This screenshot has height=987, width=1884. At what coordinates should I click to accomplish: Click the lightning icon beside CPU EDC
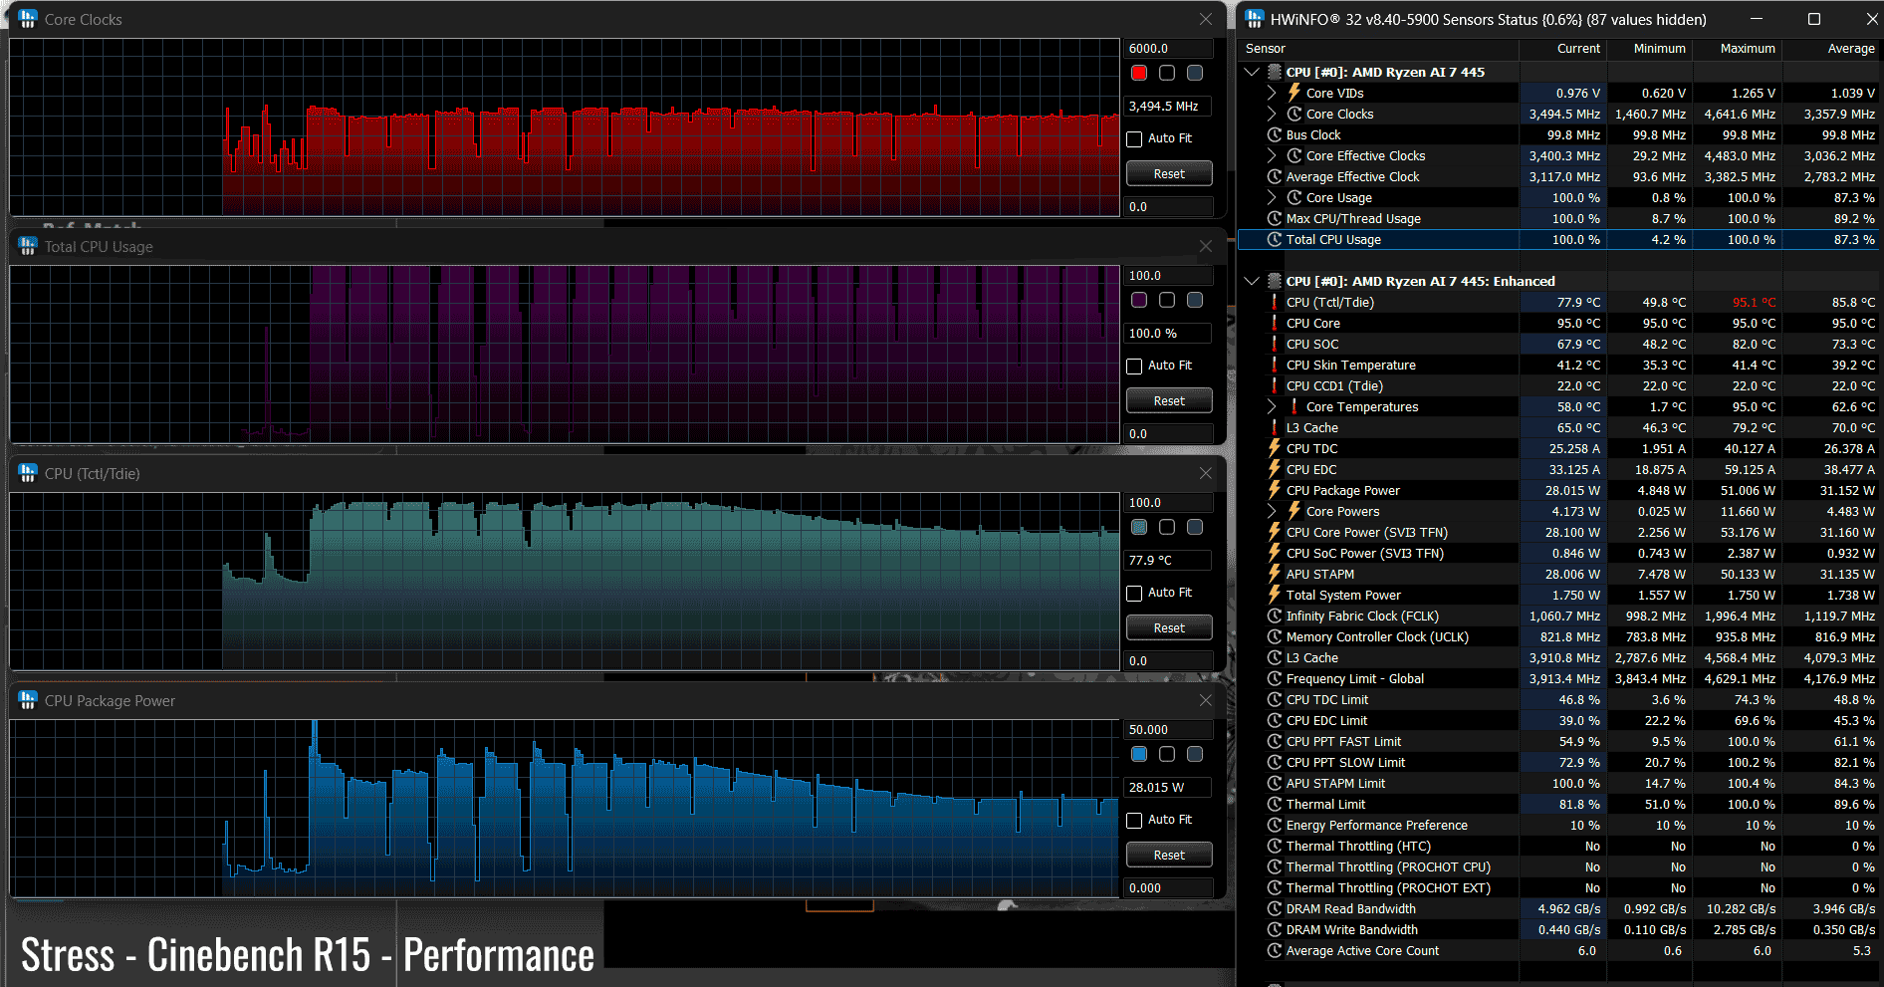tap(1275, 469)
